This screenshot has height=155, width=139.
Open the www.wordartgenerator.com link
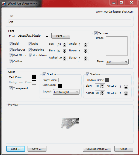(115, 11)
